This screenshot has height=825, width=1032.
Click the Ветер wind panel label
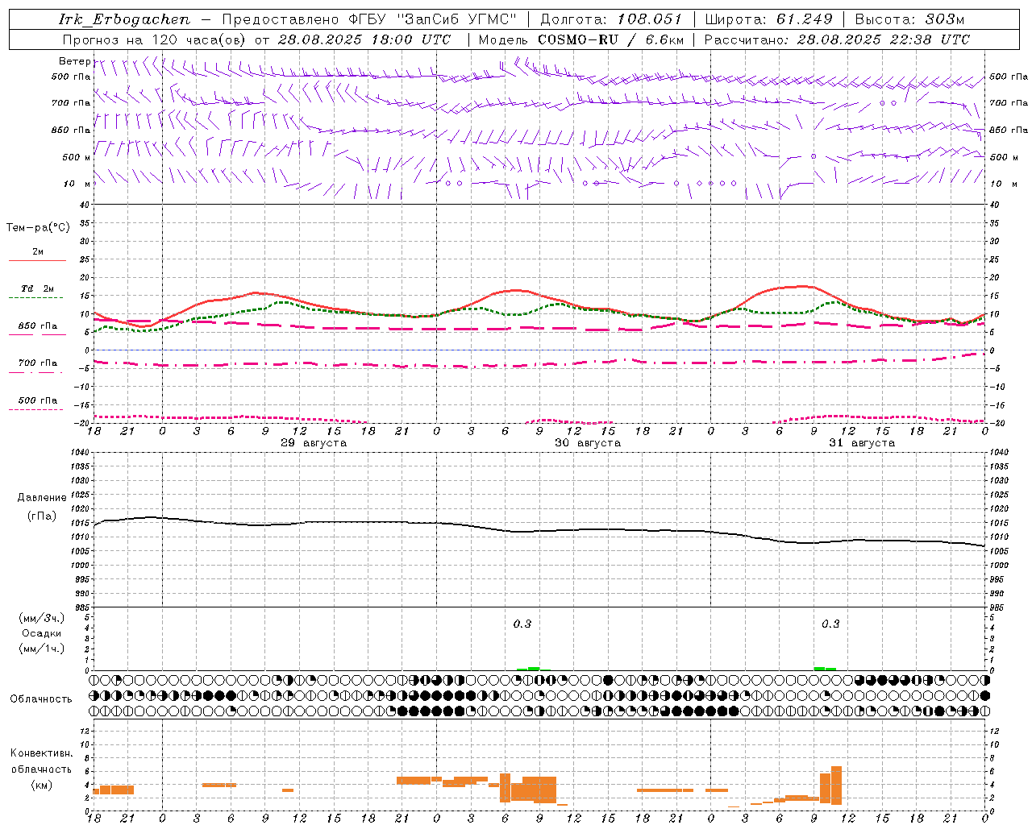tap(74, 61)
